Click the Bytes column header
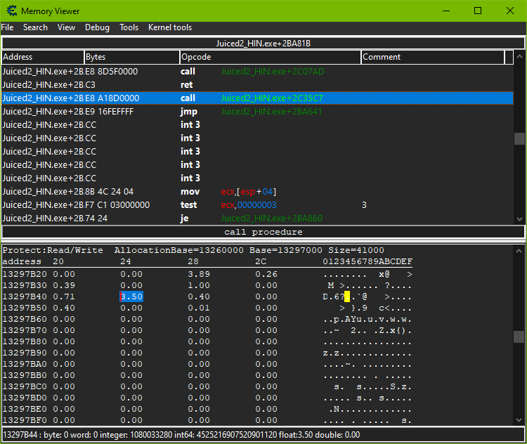Screen dimensions: 527x444 131,57
